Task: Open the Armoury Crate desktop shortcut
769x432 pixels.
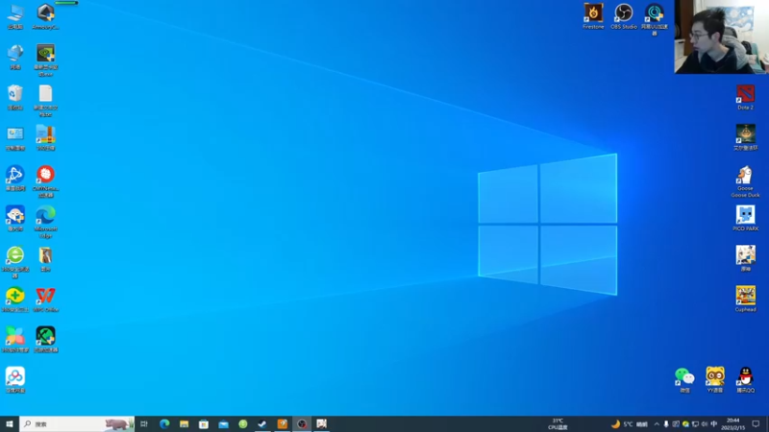Action: (x=45, y=16)
